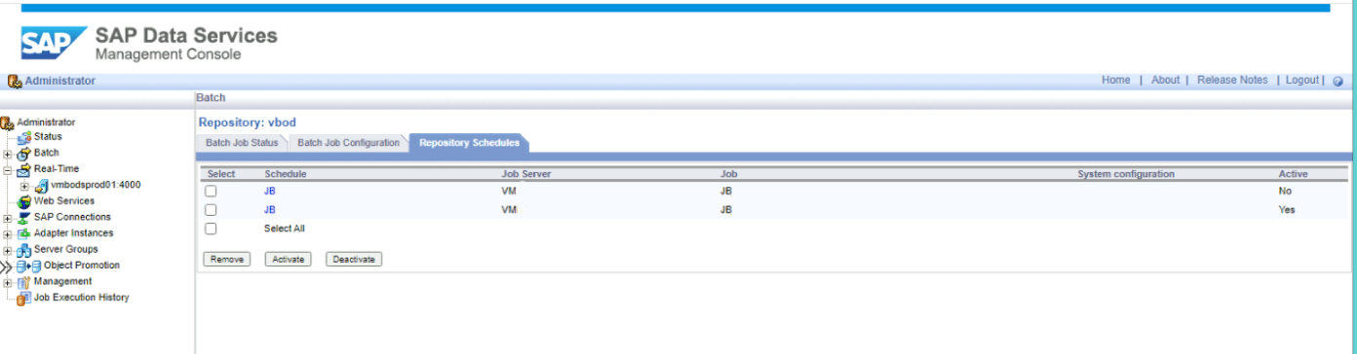The image size is (1357, 354).
Task: Select the Batch tree item label
Action: point(46,153)
